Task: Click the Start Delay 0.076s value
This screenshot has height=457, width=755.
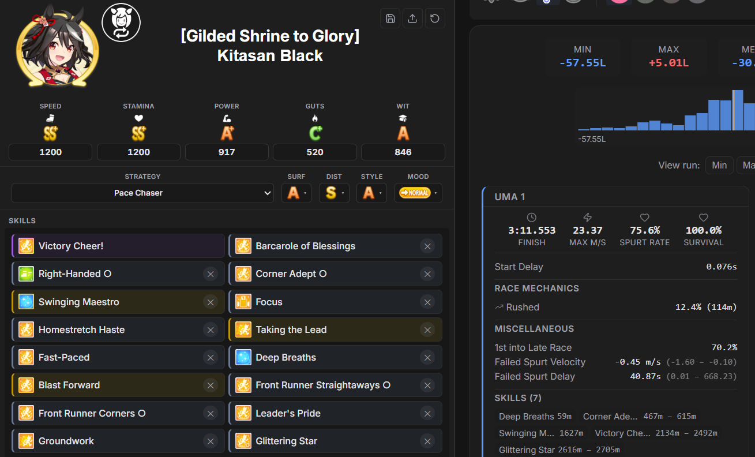Action: click(x=722, y=267)
